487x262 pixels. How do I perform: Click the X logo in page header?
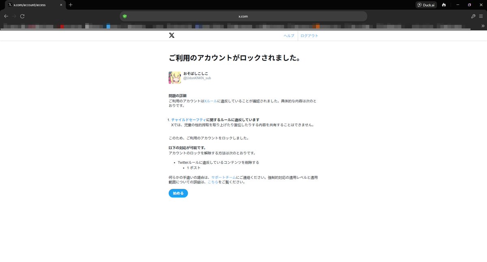click(x=172, y=36)
